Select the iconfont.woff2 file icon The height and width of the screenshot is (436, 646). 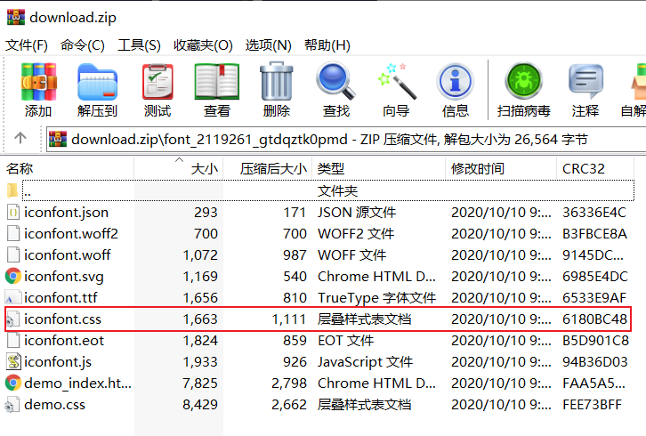coord(13,234)
